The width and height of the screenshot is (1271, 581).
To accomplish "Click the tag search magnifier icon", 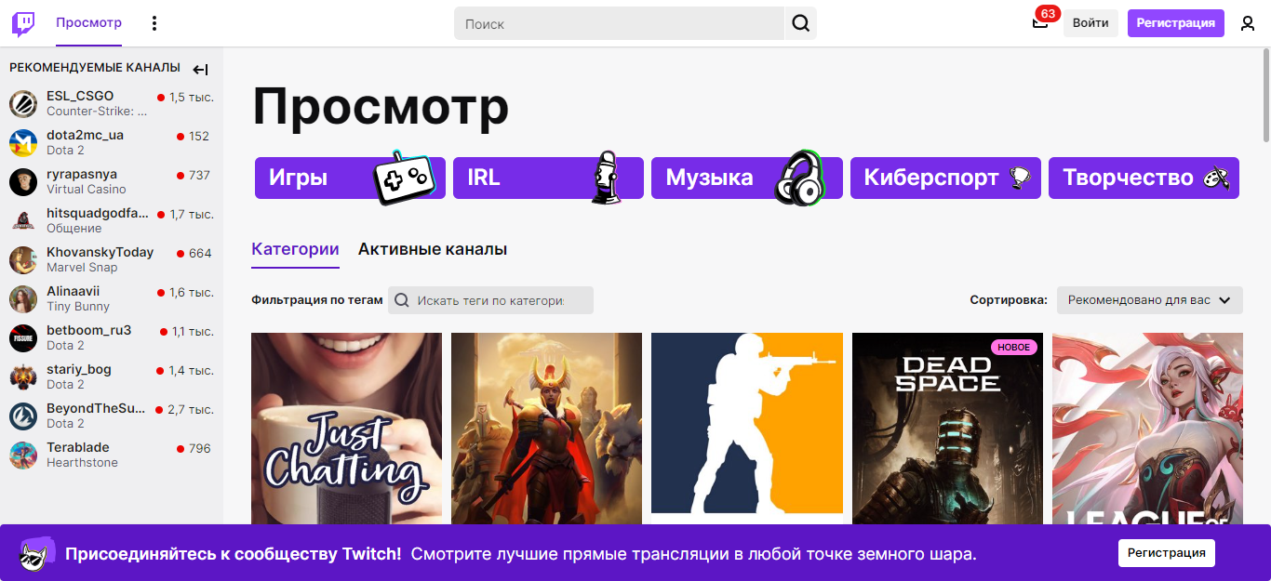I will coord(402,300).
